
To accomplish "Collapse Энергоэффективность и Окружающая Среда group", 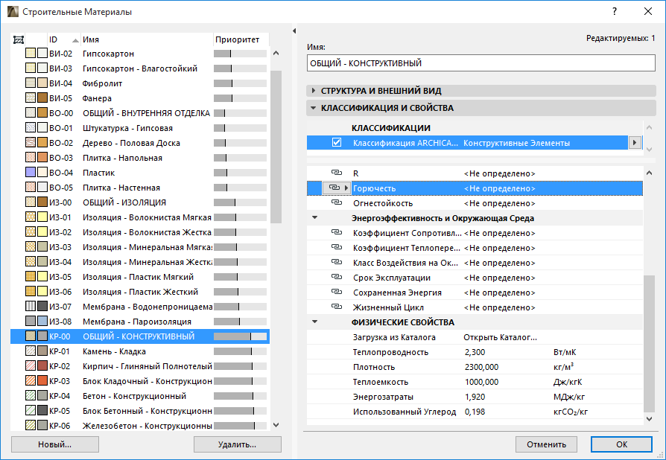I will (x=314, y=217).
